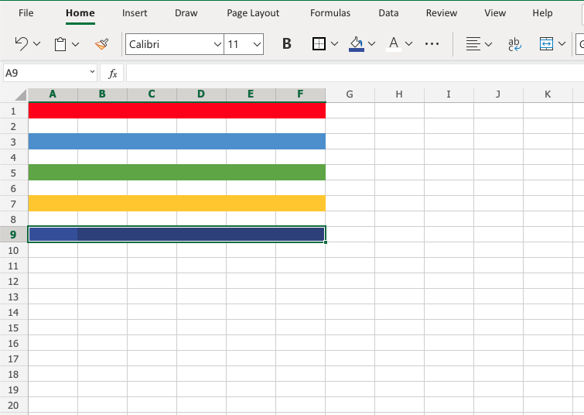Click the Undo arrow icon
Screen dimensions: 584x415
point(22,44)
